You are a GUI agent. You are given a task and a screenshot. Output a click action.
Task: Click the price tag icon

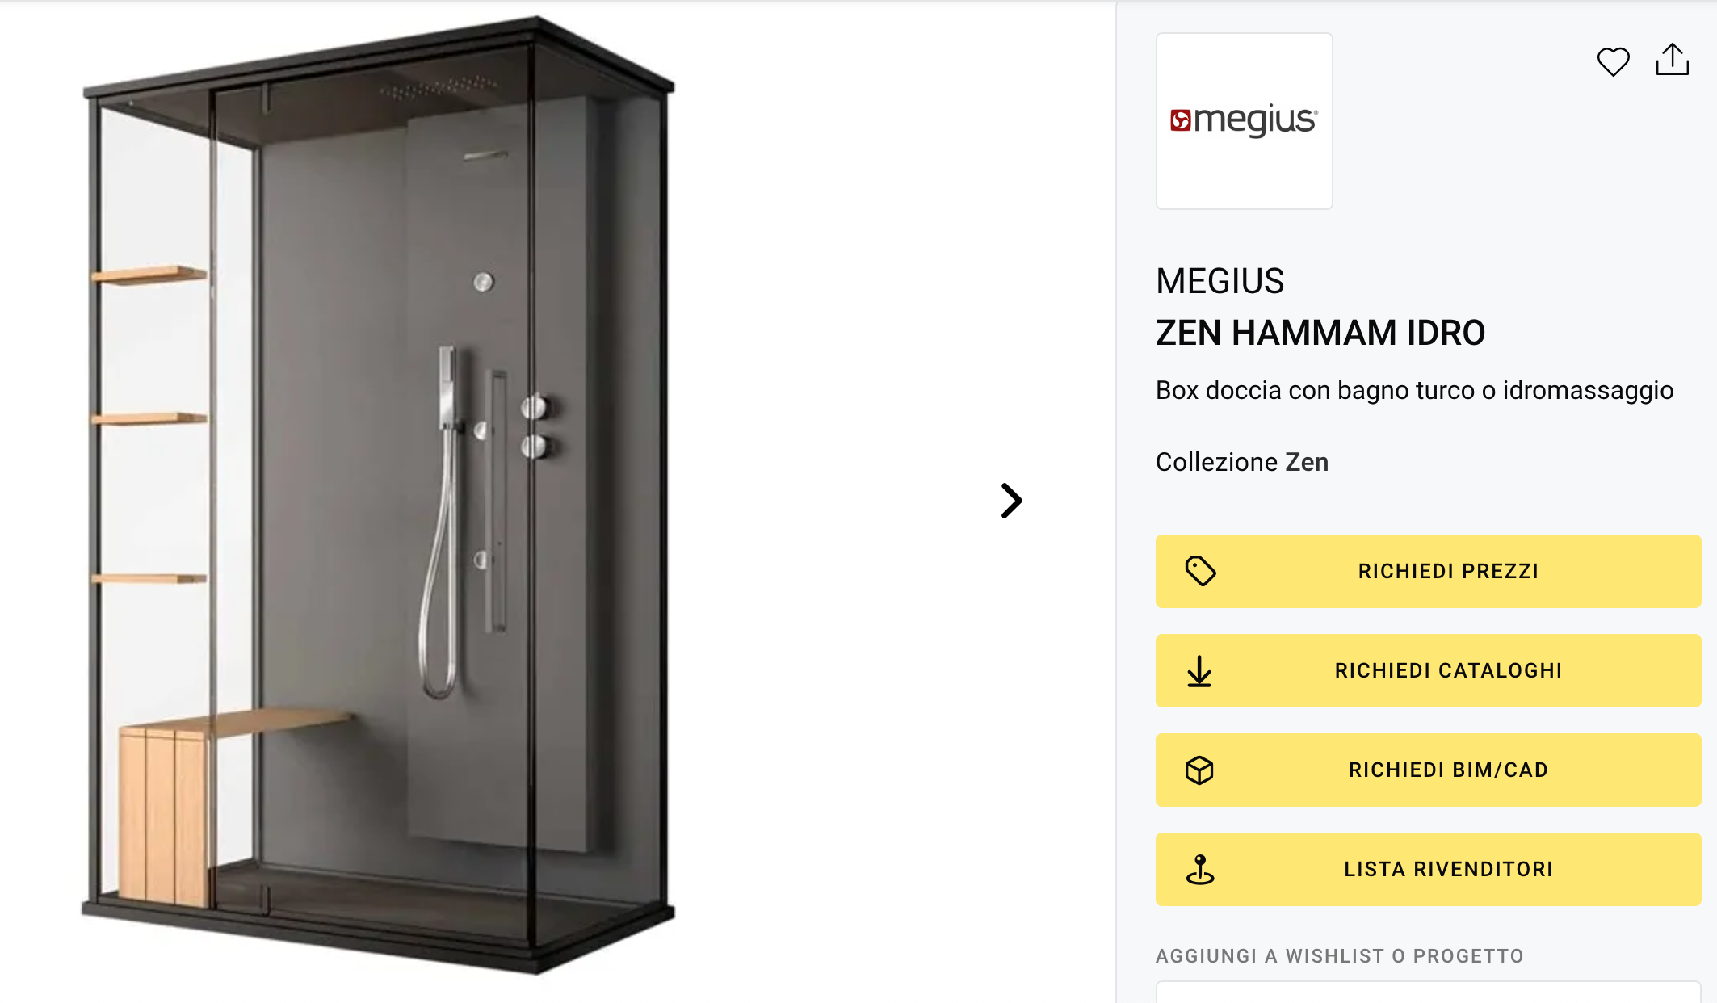(1200, 571)
